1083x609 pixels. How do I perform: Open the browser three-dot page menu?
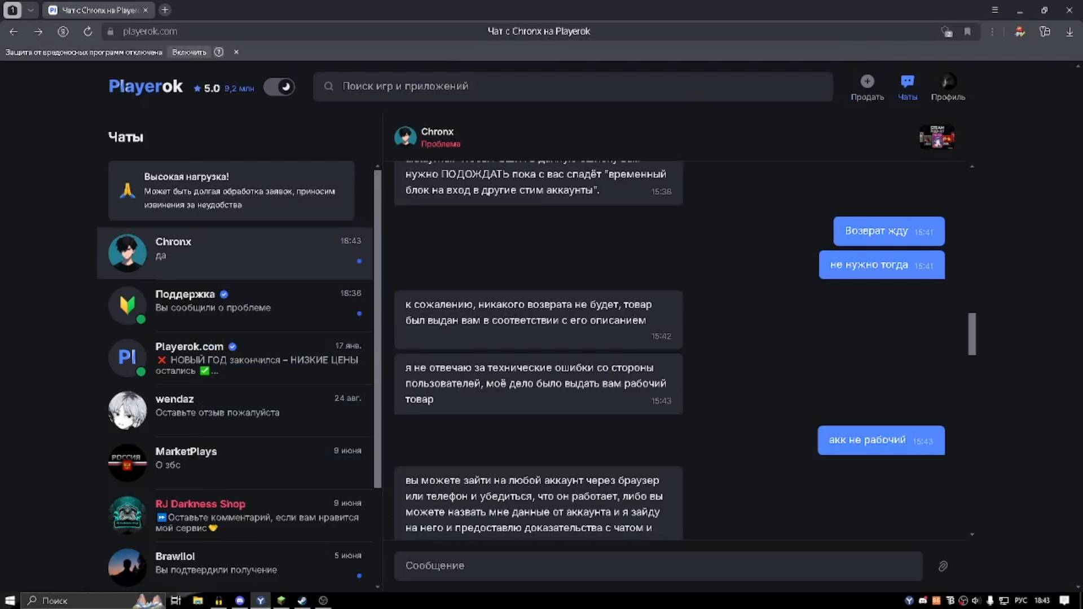point(992,32)
